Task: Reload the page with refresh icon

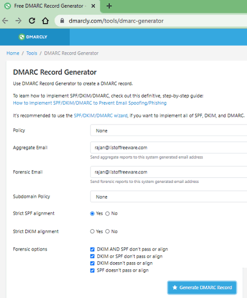Action: point(32,21)
